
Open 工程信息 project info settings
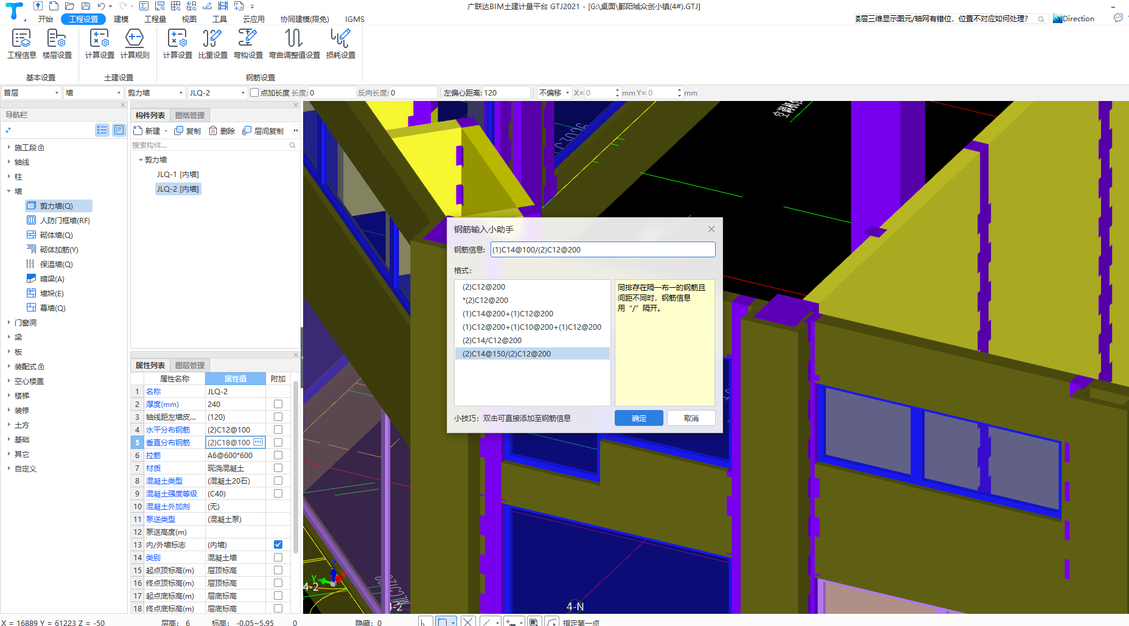coord(22,44)
